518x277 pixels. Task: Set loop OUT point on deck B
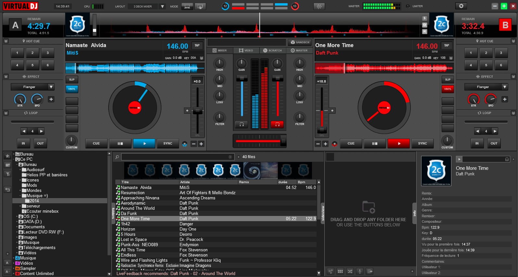(x=494, y=143)
